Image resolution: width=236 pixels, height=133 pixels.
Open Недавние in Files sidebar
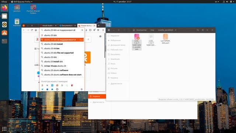[x=115, y=36]
